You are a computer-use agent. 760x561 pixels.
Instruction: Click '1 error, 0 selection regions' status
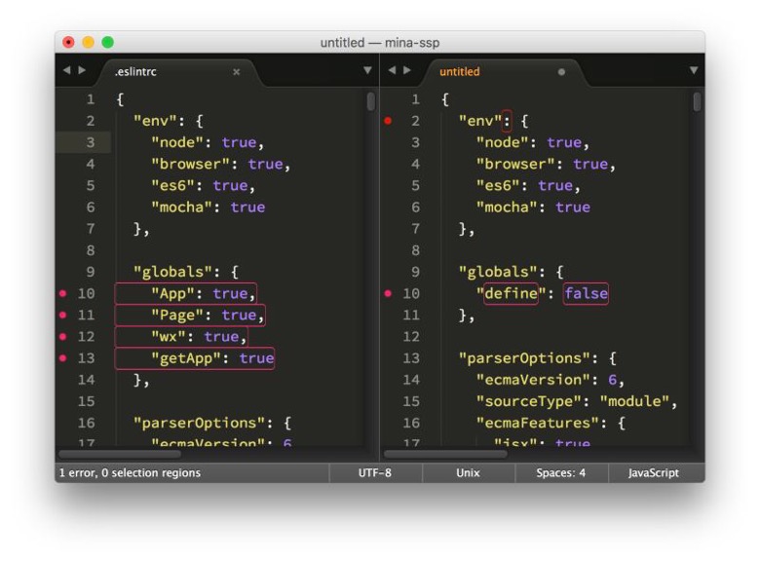pos(130,472)
